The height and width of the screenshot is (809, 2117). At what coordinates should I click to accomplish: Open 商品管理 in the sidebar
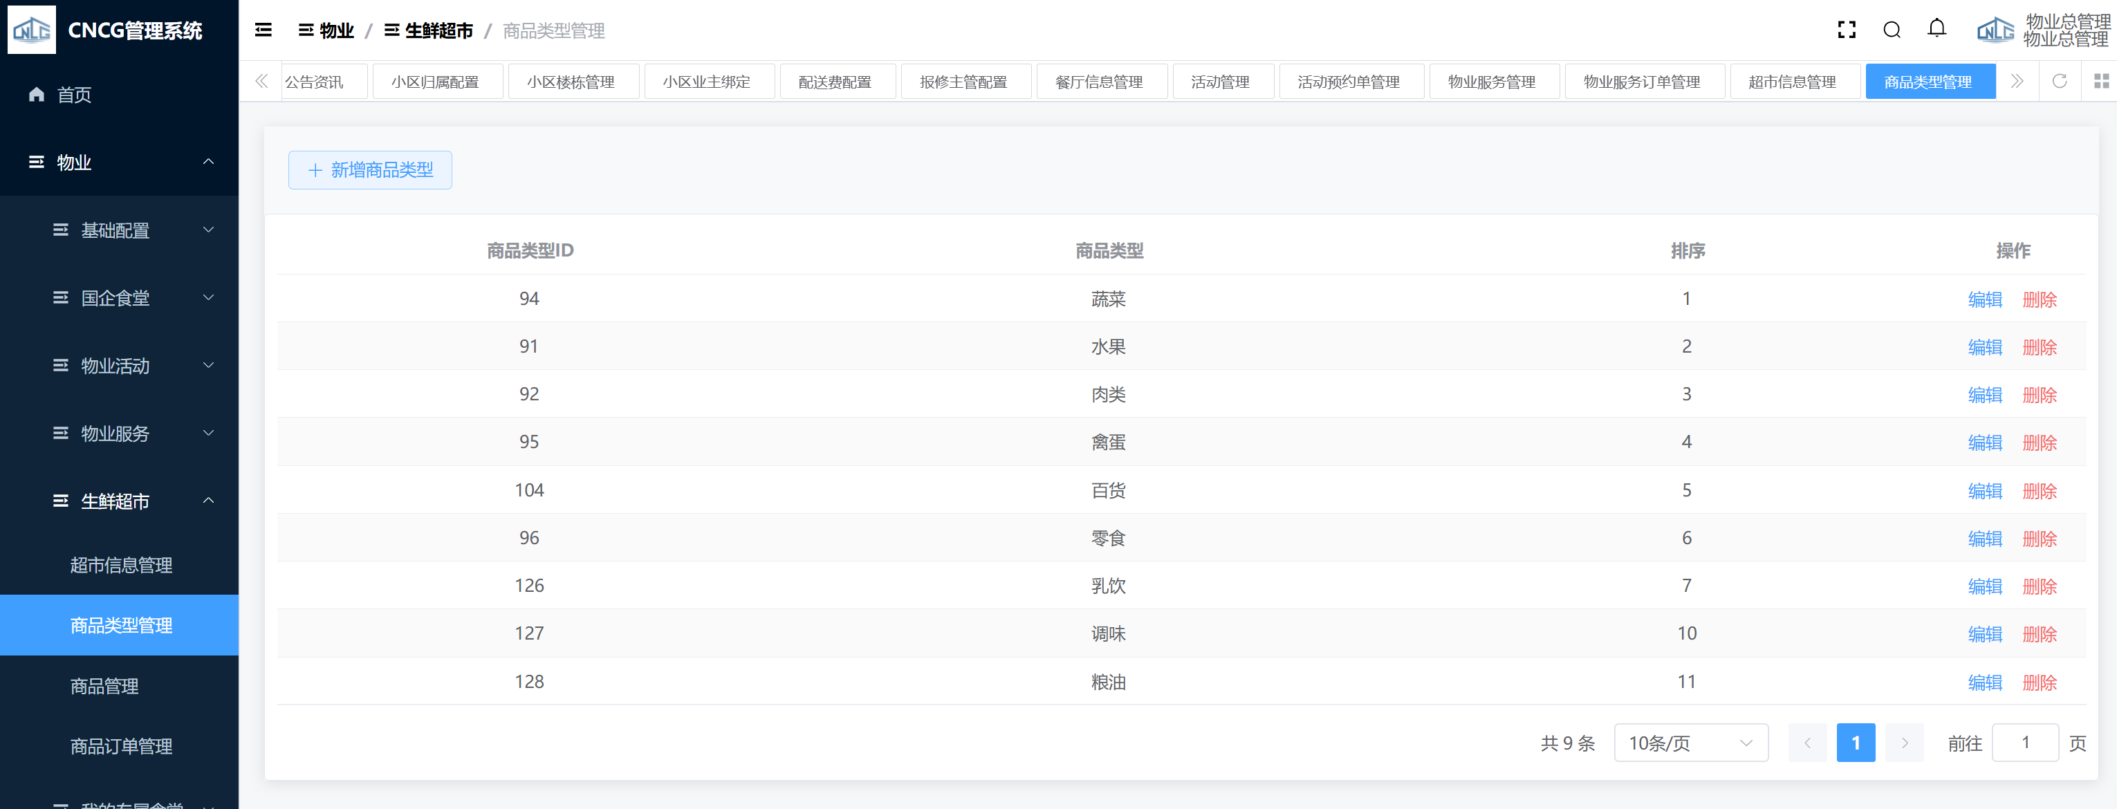104,686
